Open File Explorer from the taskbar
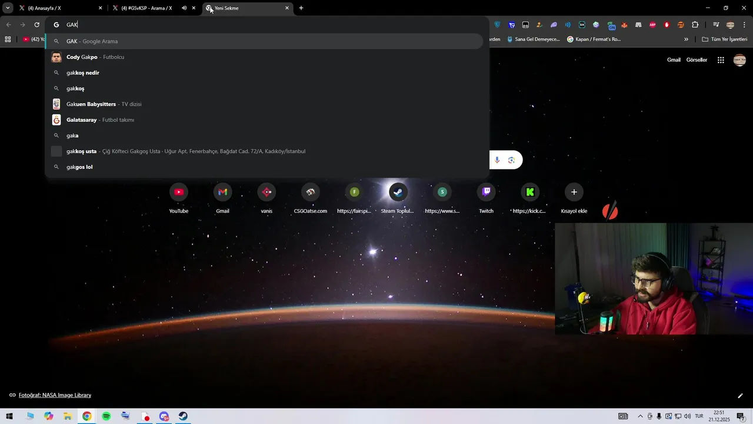The height and width of the screenshot is (424, 753). click(x=68, y=416)
